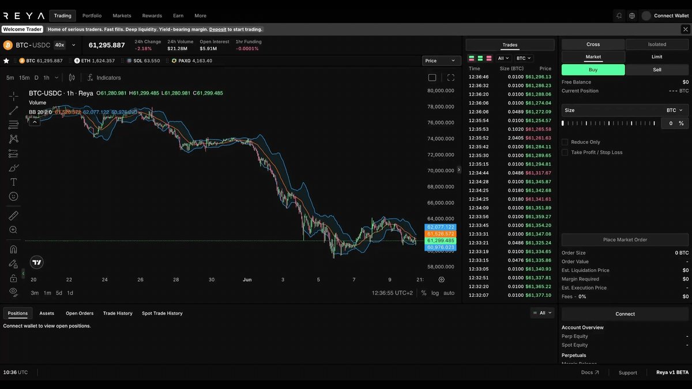Viewport: 692px width, 389px height.
Task: Open the Docs link
Action: click(x=590, y=372)
